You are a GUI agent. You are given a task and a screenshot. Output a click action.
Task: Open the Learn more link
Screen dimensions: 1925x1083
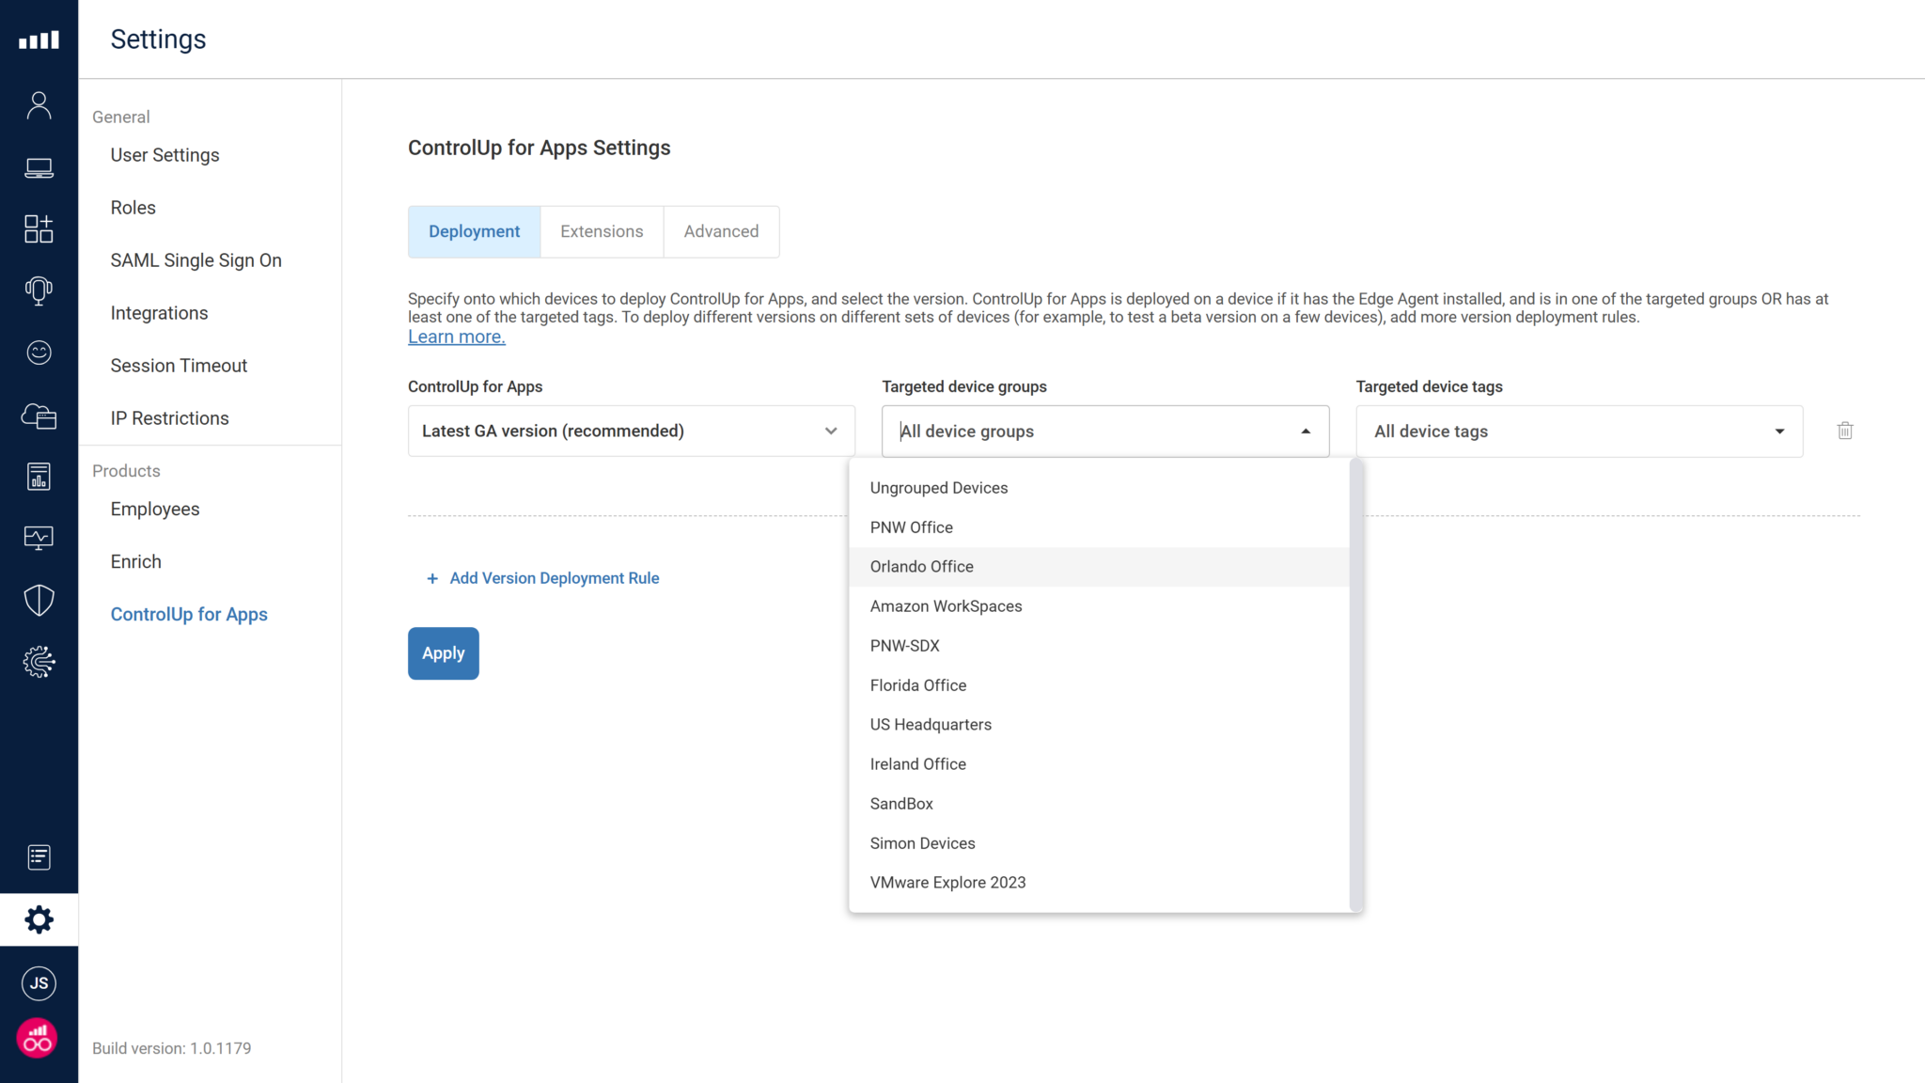(456, 337)
